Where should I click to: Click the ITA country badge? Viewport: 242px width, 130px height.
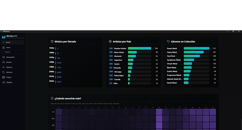click(x=111, y=83)
